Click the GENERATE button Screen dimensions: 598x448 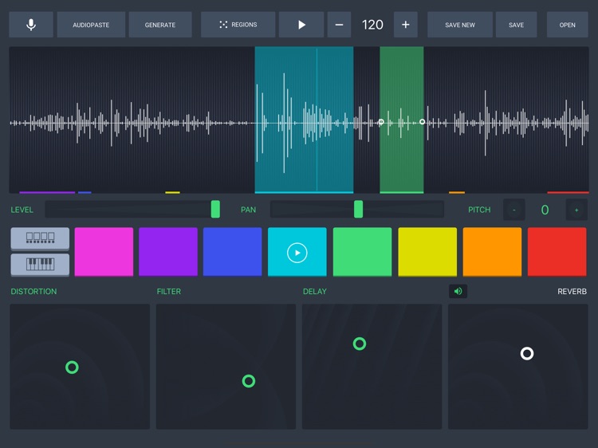coord(160,25)
